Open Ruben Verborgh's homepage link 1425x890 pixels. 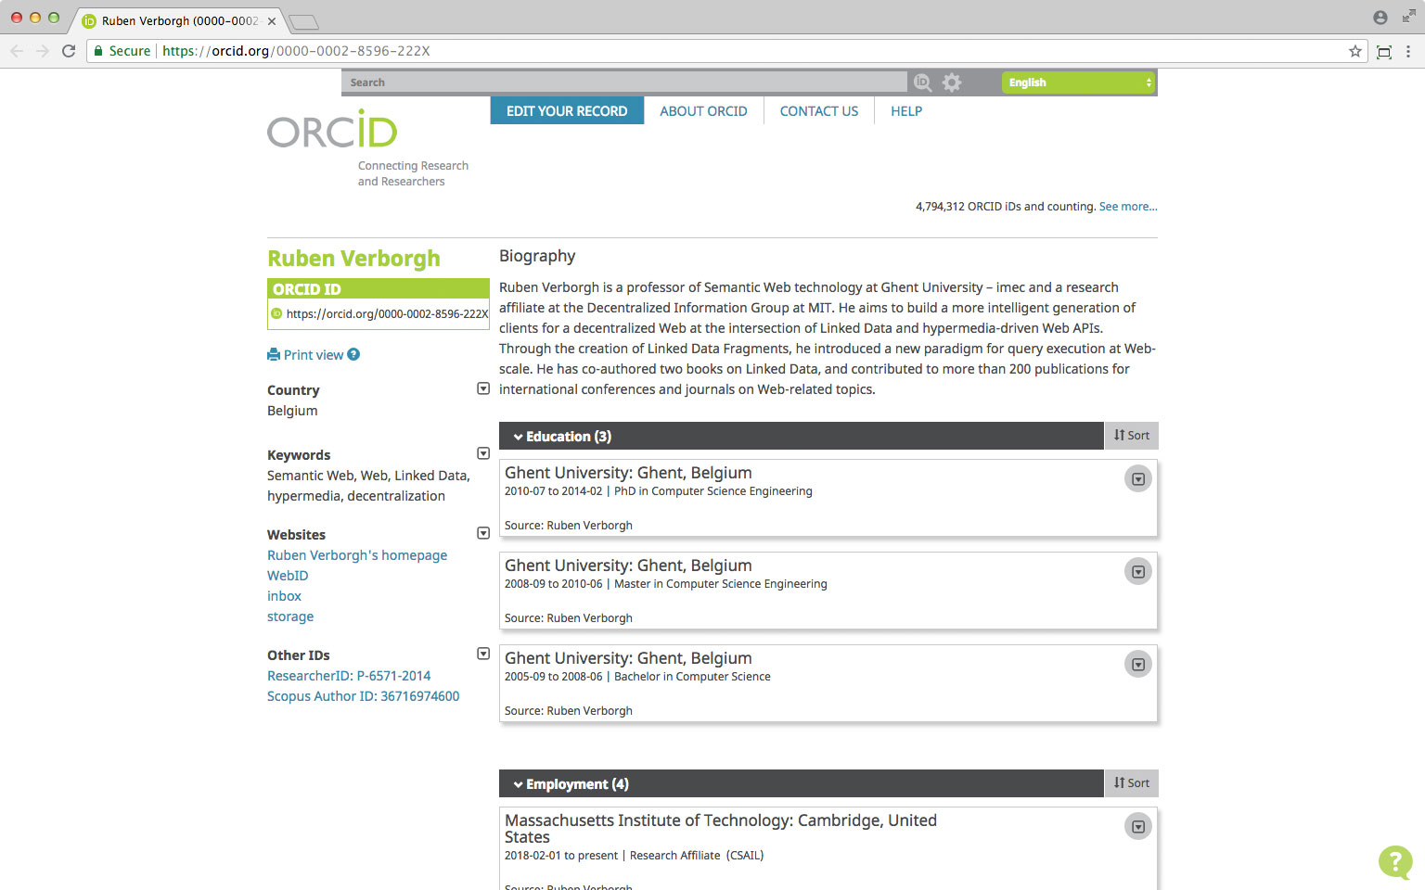[x=357, y=555]
